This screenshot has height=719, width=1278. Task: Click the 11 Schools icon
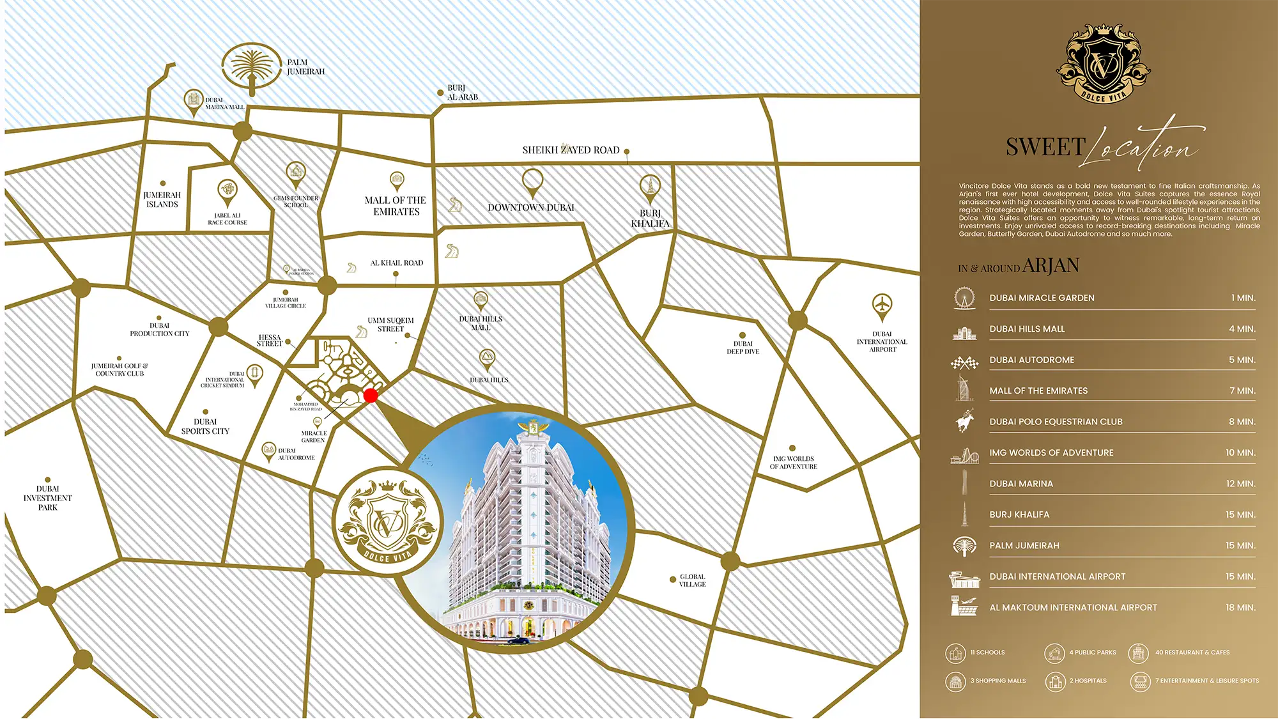point(955,653)
